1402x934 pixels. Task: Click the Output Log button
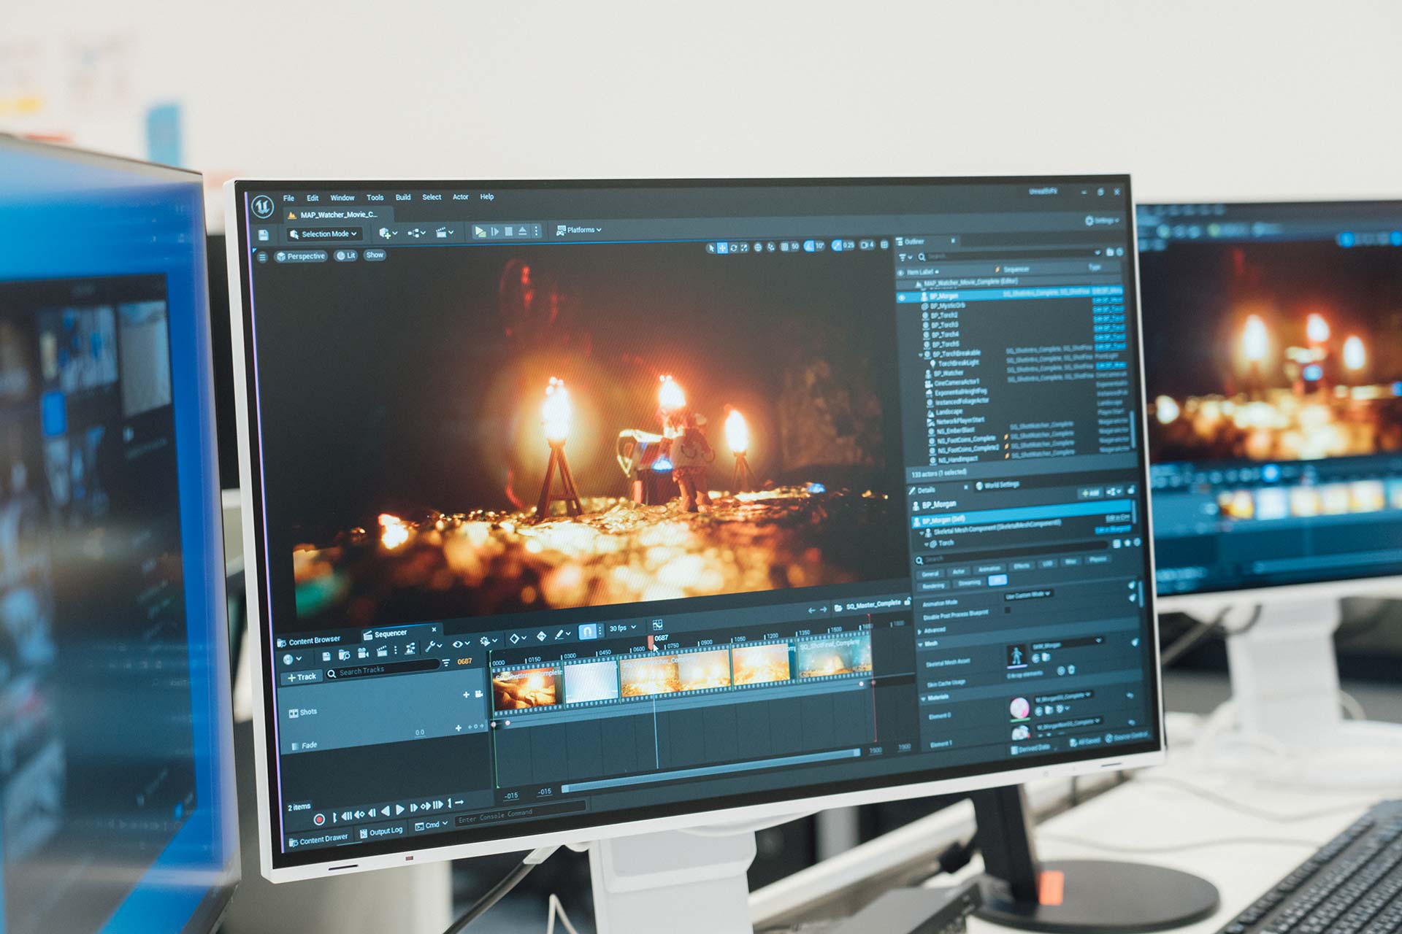click(380, 832)
